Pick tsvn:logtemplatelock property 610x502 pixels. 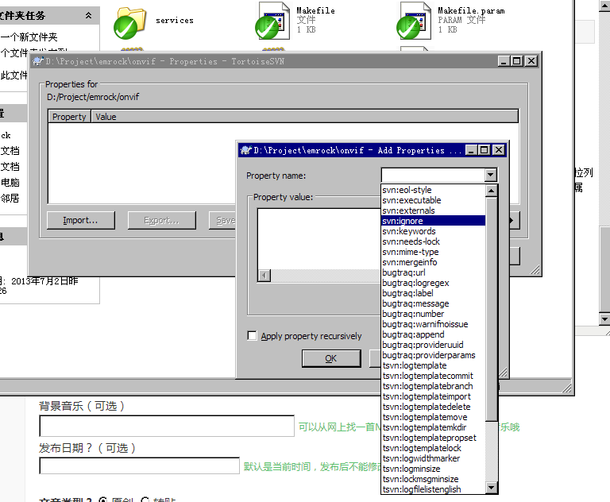[x=434, y=447]
